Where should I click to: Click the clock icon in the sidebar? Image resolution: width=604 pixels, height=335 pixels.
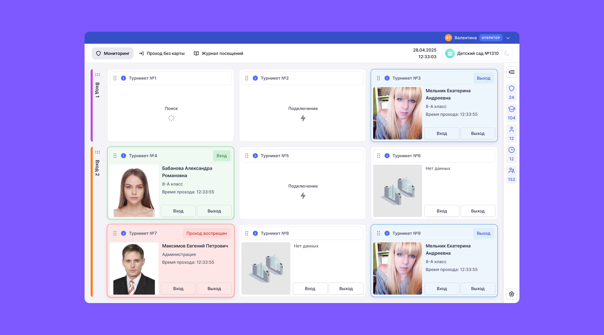click(511, 150)
